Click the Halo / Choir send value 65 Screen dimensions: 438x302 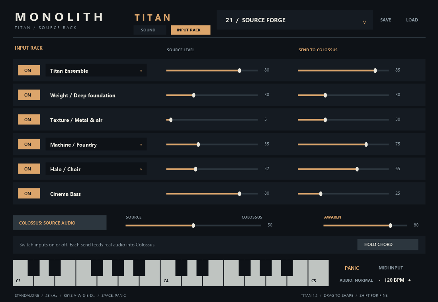pos(398,168)
